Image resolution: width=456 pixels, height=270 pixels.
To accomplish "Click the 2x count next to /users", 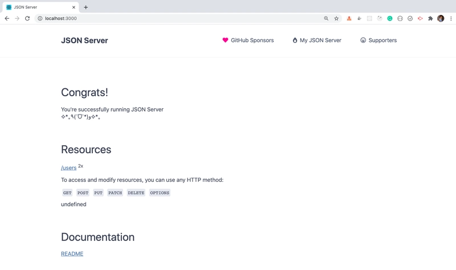I will [80, 166].
